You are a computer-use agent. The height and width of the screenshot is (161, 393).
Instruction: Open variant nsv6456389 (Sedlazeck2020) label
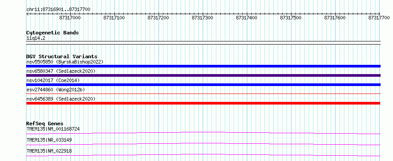click(61, 99)
